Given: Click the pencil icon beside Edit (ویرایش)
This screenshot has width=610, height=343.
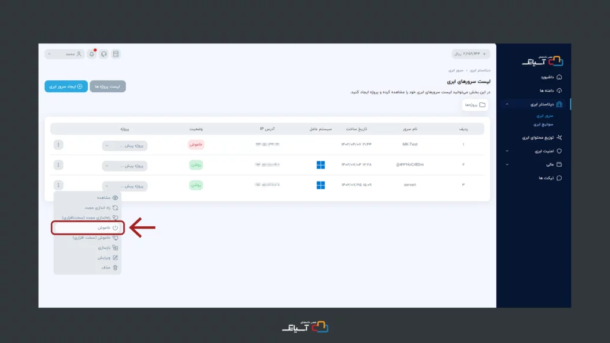Looking at the screenshot, I should [x=115, y=257].
